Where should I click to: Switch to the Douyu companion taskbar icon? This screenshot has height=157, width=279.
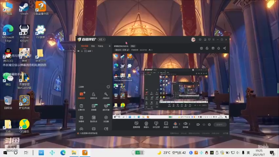(x=85, y=153)
